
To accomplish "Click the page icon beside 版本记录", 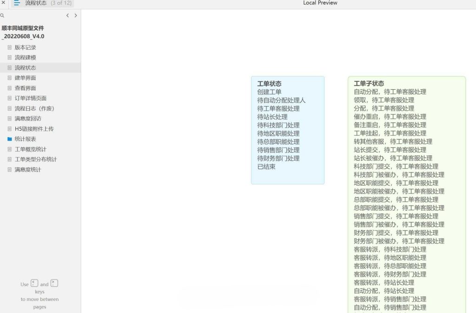I will click(9, 47).
